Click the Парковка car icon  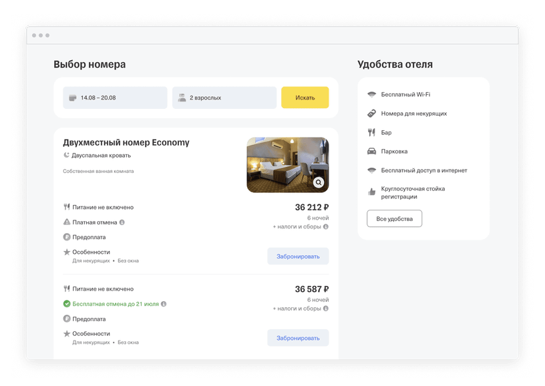pyautogui.click(x=371, y=151)
